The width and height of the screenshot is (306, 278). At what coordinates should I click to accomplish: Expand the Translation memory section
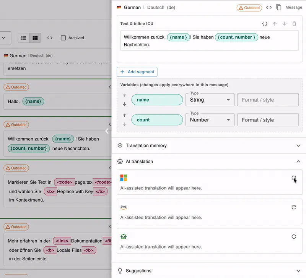tap(209, 145)
